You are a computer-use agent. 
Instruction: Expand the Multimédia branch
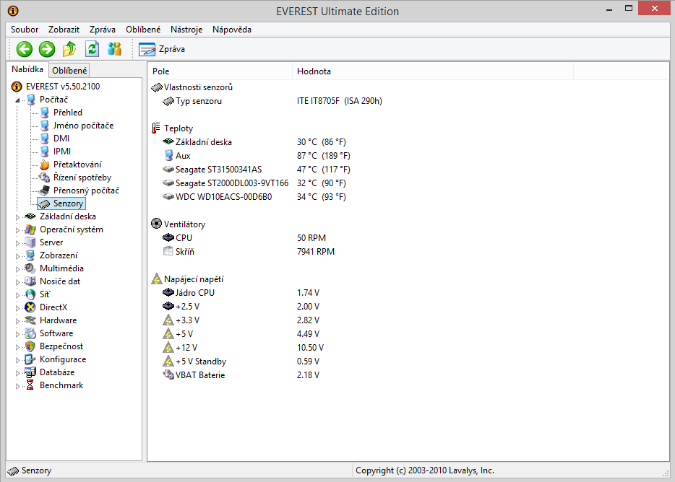click(17, 269)
